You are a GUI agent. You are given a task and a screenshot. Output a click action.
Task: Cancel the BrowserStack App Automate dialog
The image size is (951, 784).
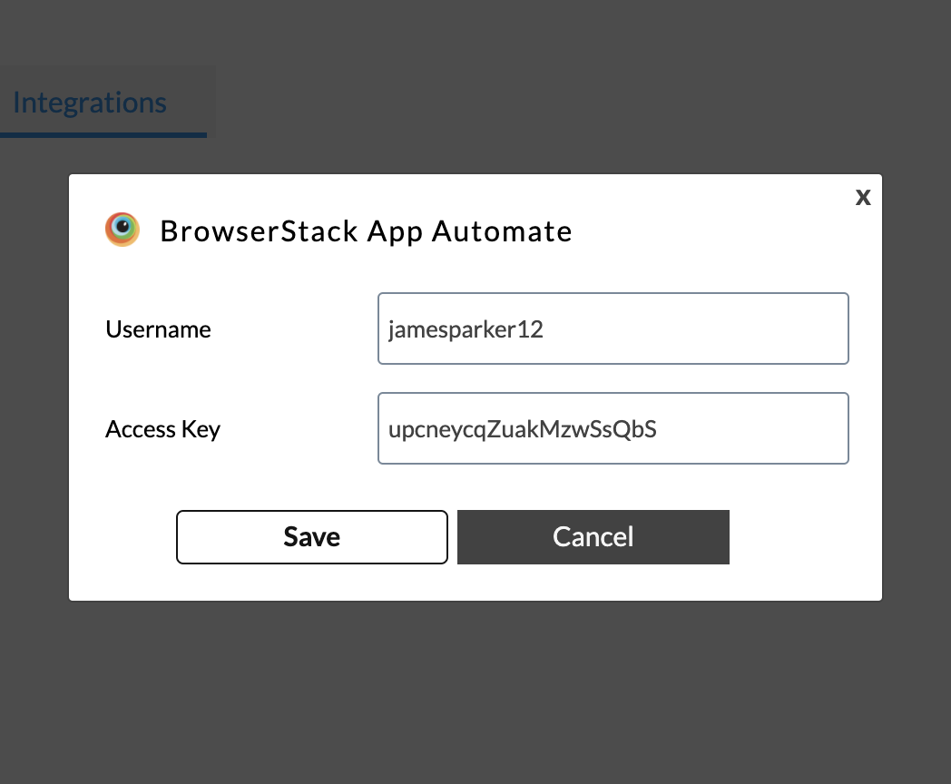click(x=593, y=537)
